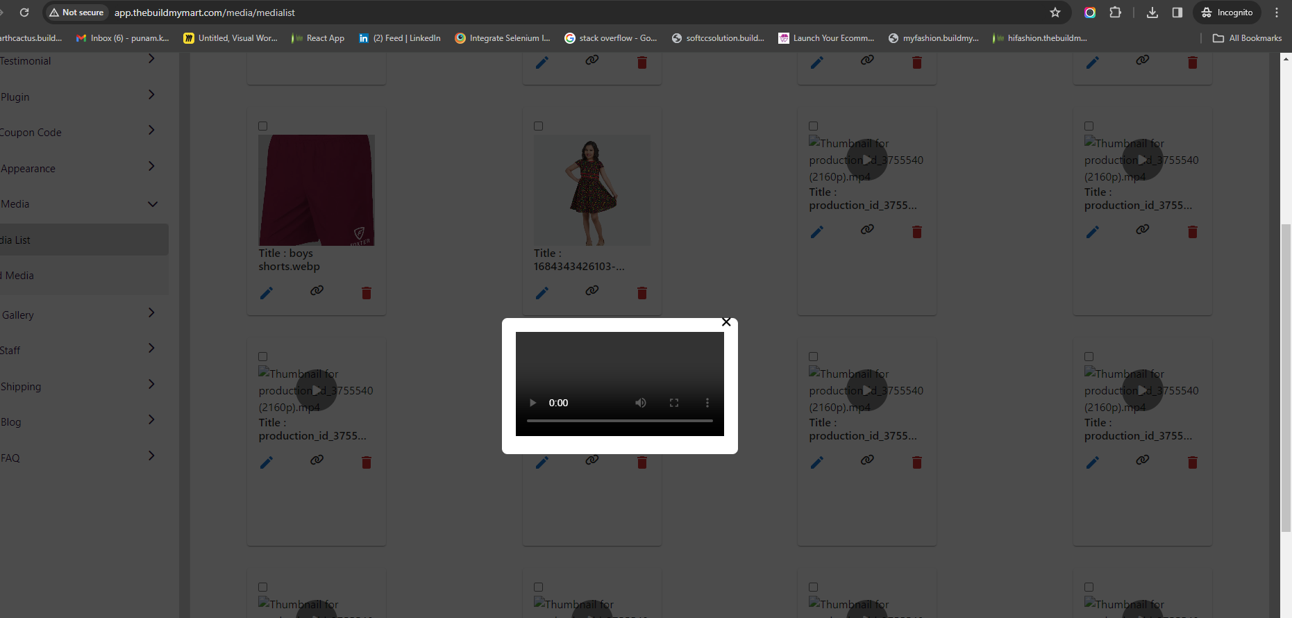1292x618 pixels.
Task: Expand the Shipping menu chevron
Action: pyautogui.click(x=151, y=384)
